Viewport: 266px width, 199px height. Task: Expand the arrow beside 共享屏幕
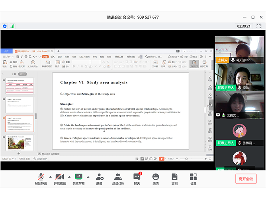(x=88, y=177)
